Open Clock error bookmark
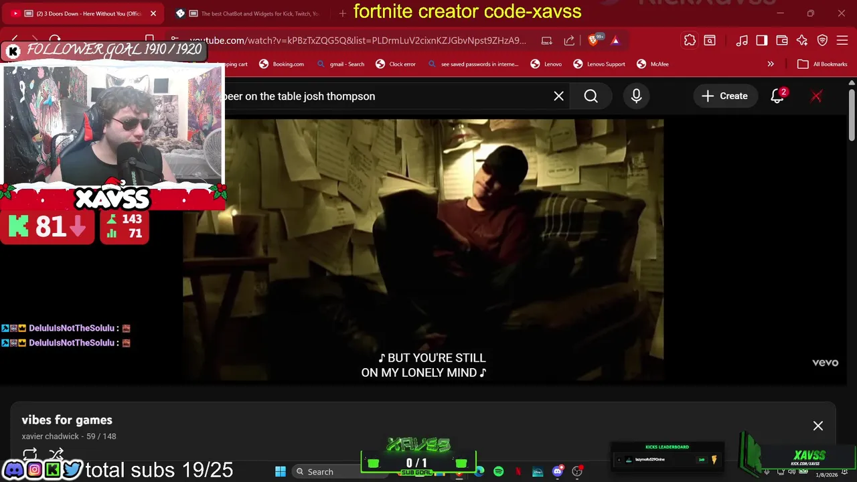This screenshot has height=482, width=857. click(x=396, y=64)
